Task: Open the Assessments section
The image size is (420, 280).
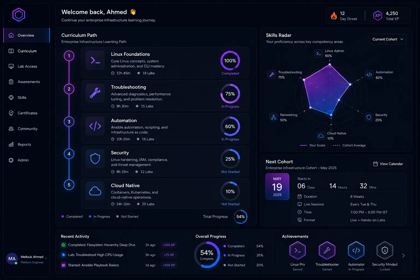Action: click(27, 82)
